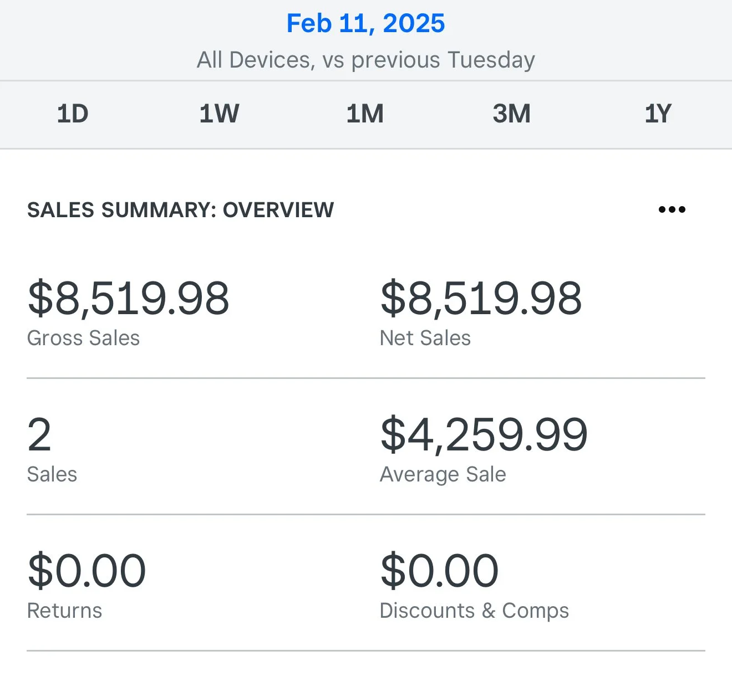Open the All Devices comparison filter
732x697 pixels.
click(365, 60)
